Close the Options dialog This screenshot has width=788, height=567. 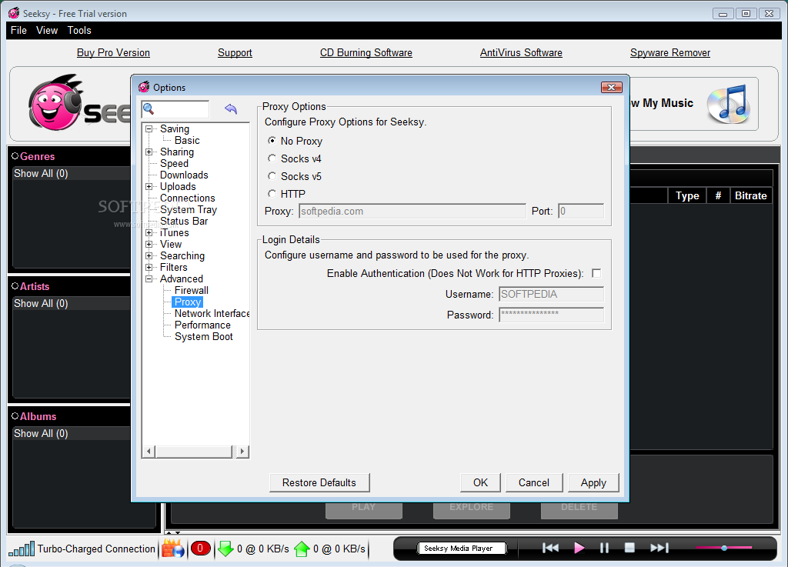[611, 88]
